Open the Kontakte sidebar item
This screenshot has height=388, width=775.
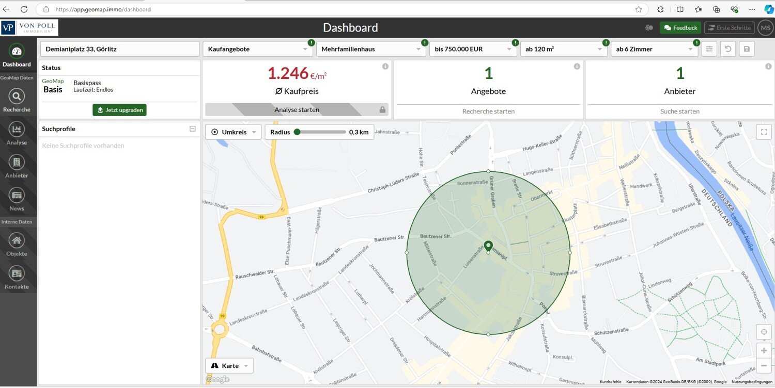click(17, 278)
